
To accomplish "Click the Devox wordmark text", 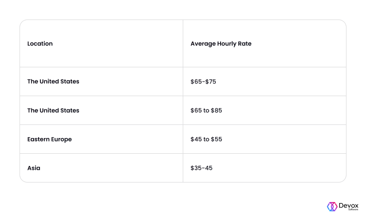I will click(348, 205).
